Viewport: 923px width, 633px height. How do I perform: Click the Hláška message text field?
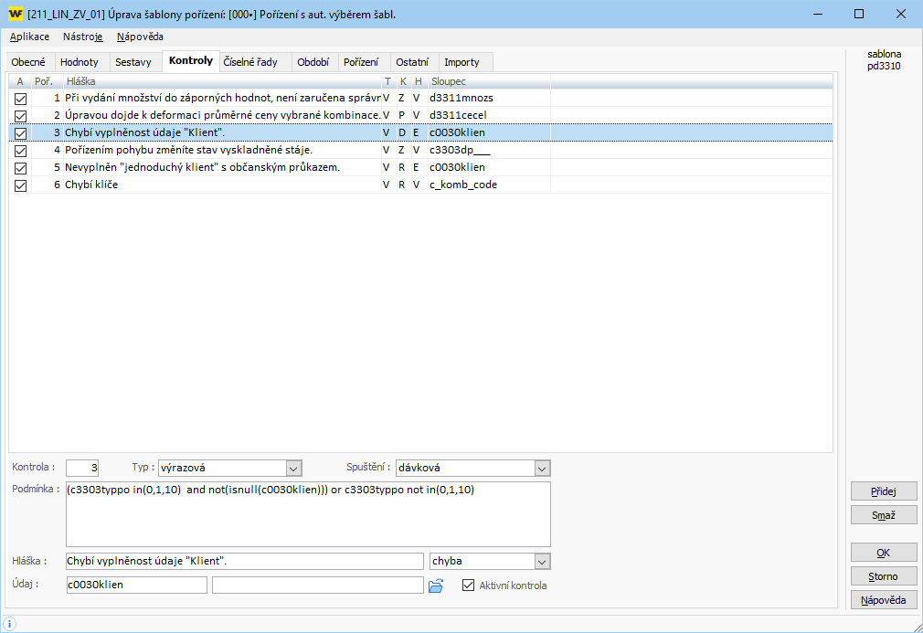(x=244, y=561)
